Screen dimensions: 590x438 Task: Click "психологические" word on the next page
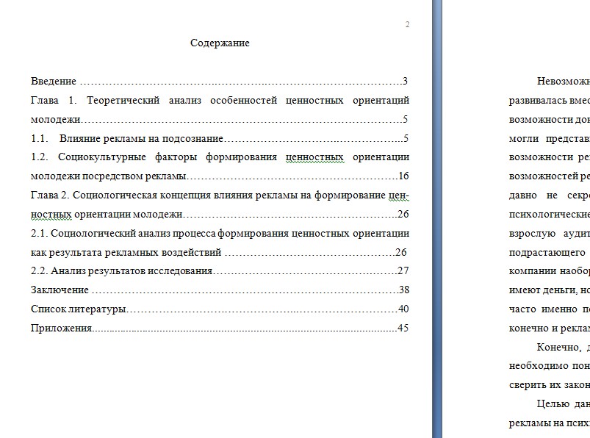(x=550, y=214)
